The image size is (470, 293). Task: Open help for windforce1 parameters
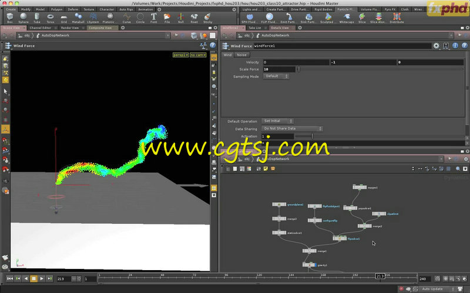[x=464, y=46]
